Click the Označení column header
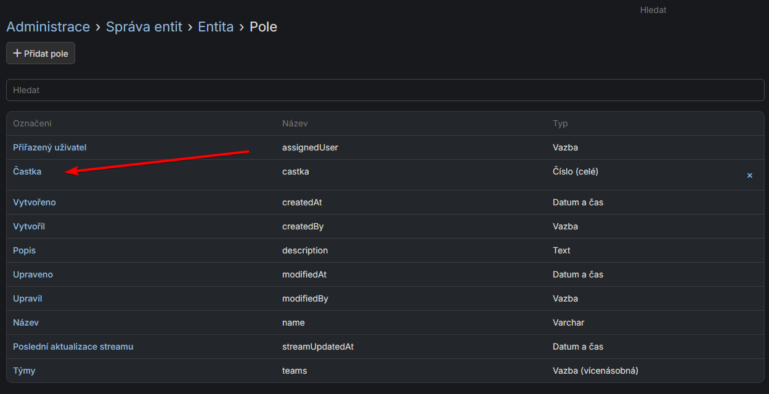 32,123
